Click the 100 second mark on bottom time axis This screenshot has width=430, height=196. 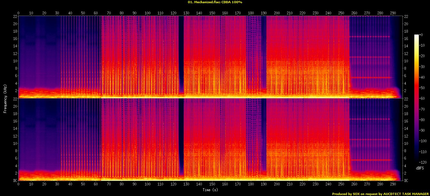pos(147,184)
